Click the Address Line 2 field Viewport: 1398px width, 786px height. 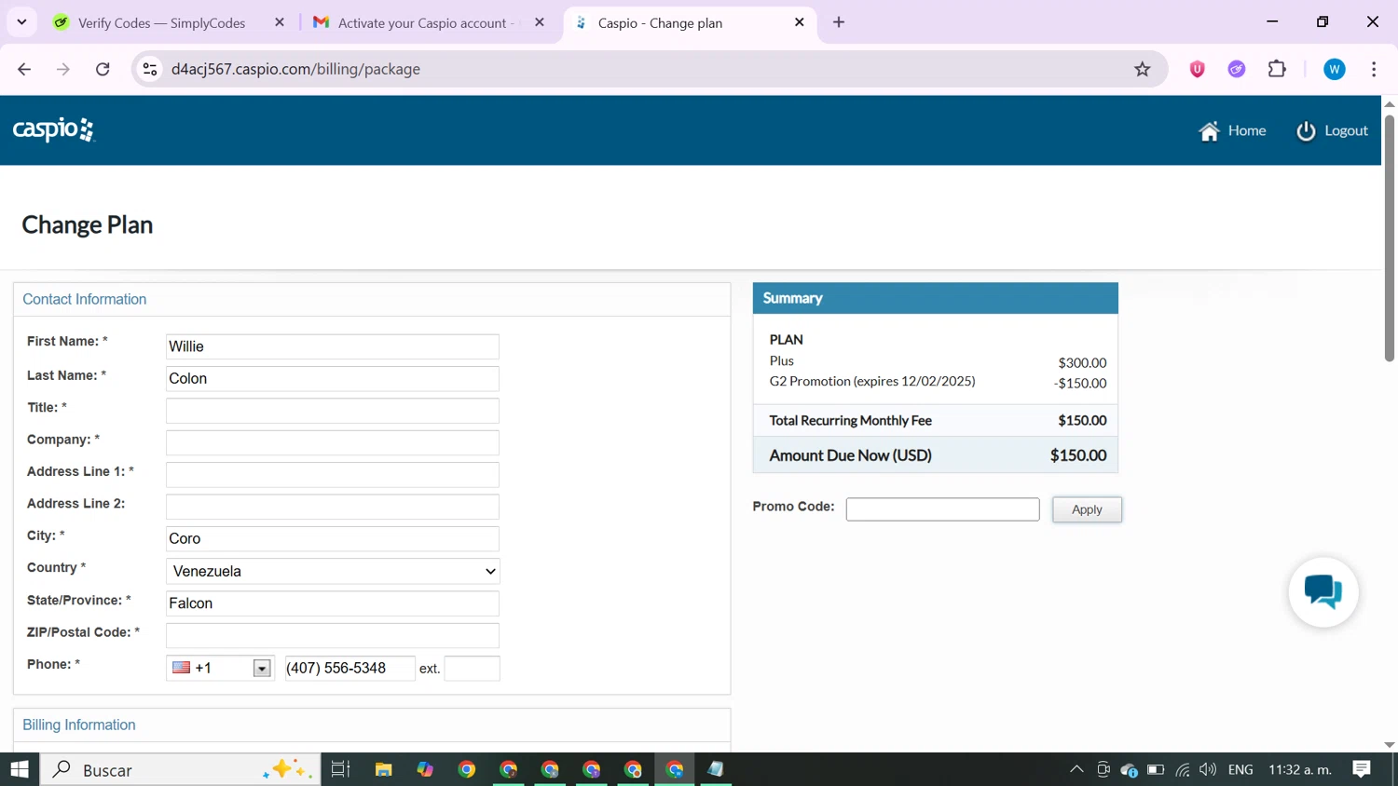[x=333, y=507]
